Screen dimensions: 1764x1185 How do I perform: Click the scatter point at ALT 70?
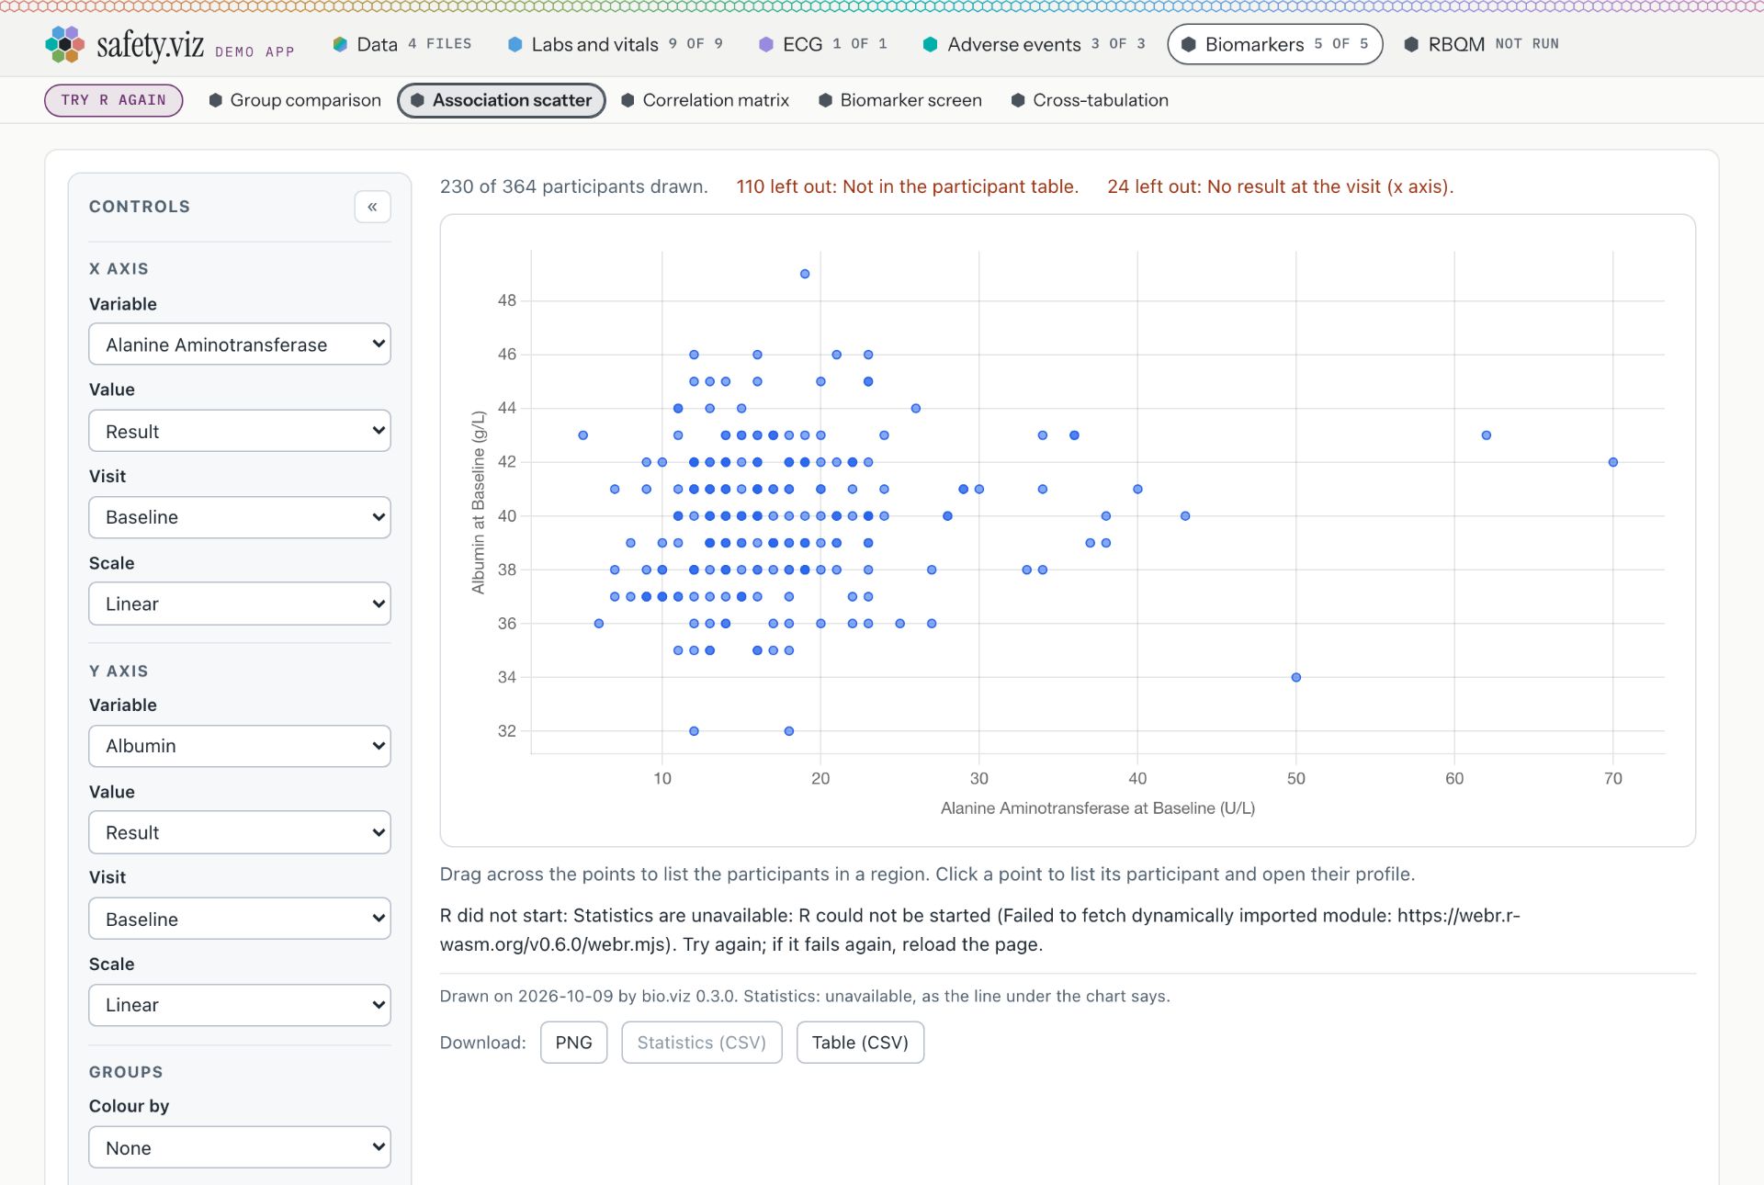point(1613,462)
